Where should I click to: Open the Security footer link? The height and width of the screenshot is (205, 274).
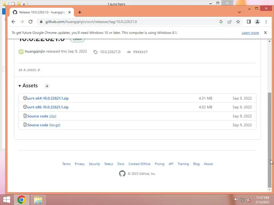point(94,164)
